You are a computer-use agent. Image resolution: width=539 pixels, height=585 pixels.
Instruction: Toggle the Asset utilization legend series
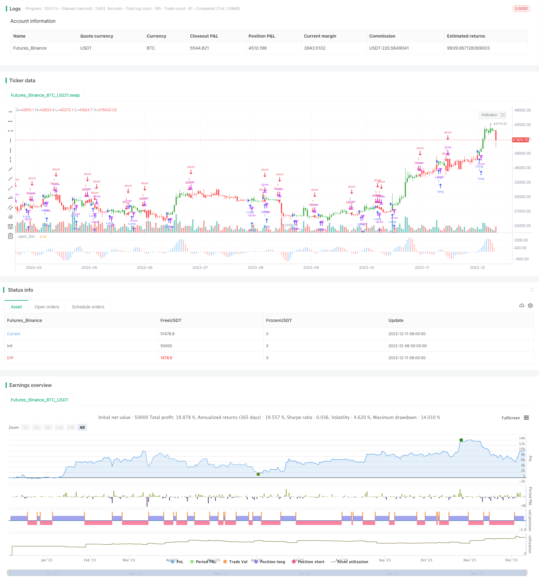[x=350, y=562]
